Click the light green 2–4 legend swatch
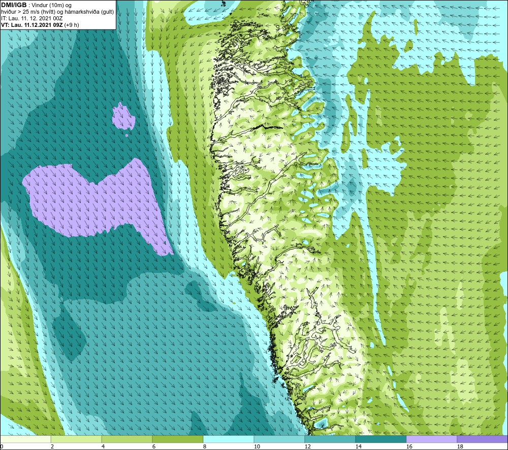 [x=76, y=439]
